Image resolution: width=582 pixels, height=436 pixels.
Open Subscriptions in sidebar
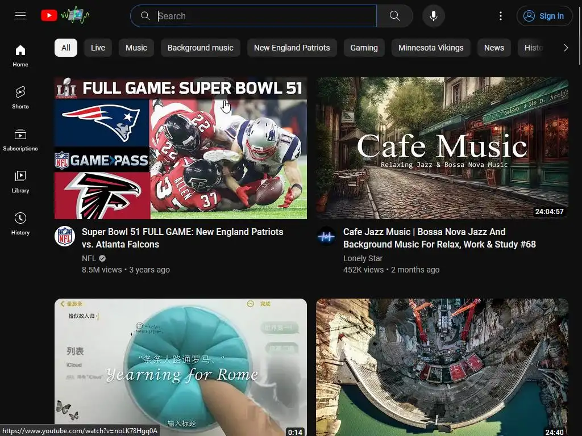point(20,140)
